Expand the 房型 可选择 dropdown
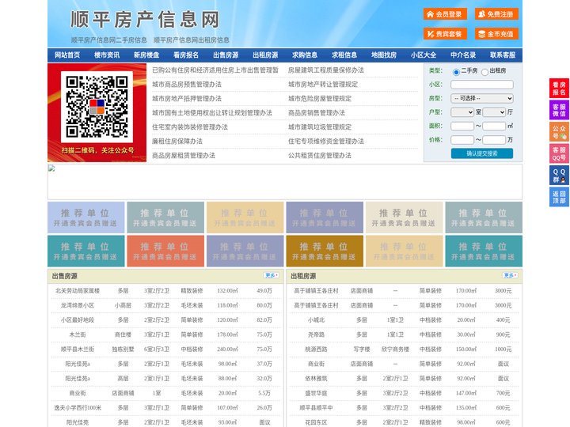The image size is (570, 427). [482, 98]
